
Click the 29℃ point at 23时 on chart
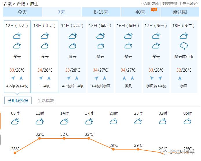pyautogui.click(x=138, y=149)
